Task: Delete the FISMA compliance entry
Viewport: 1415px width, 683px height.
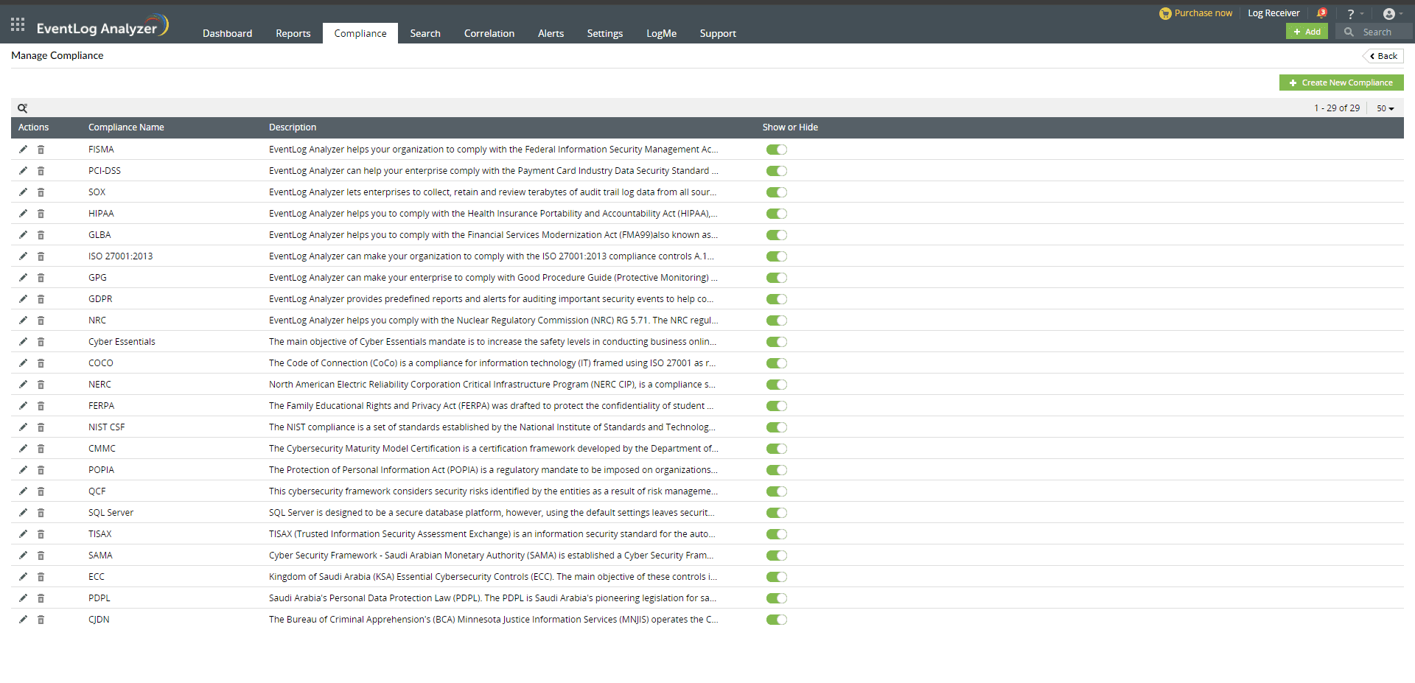Action: pos(41,150)
